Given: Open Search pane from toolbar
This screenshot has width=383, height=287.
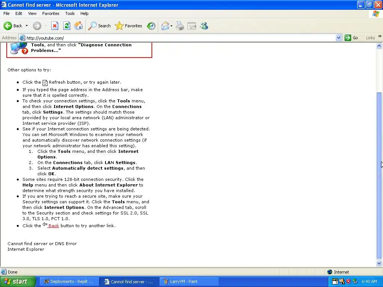Looking at the screenshot, I should (x=99, y=26).
